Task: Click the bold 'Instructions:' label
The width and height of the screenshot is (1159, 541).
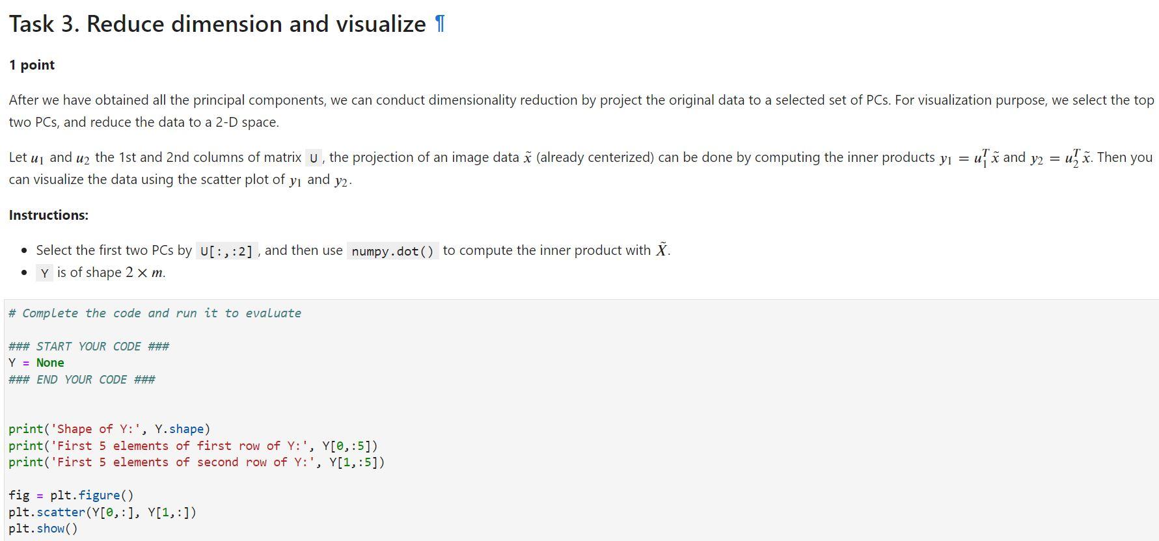Action: tap(49, 215)
